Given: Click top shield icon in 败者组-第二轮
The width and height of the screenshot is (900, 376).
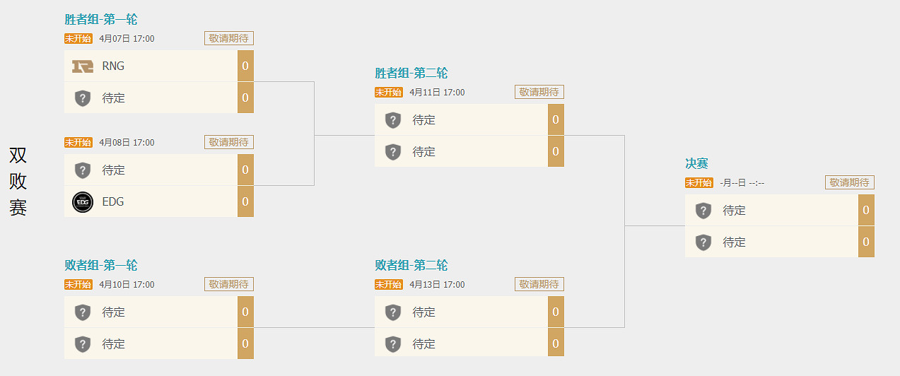Looking at the screenshot, I should click(393, 312).
